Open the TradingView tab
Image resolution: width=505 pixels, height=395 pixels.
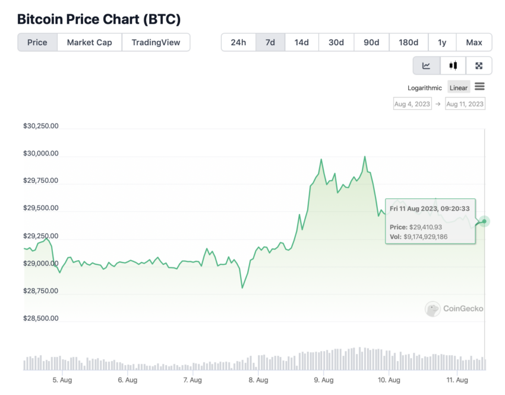tap(156, 42)
